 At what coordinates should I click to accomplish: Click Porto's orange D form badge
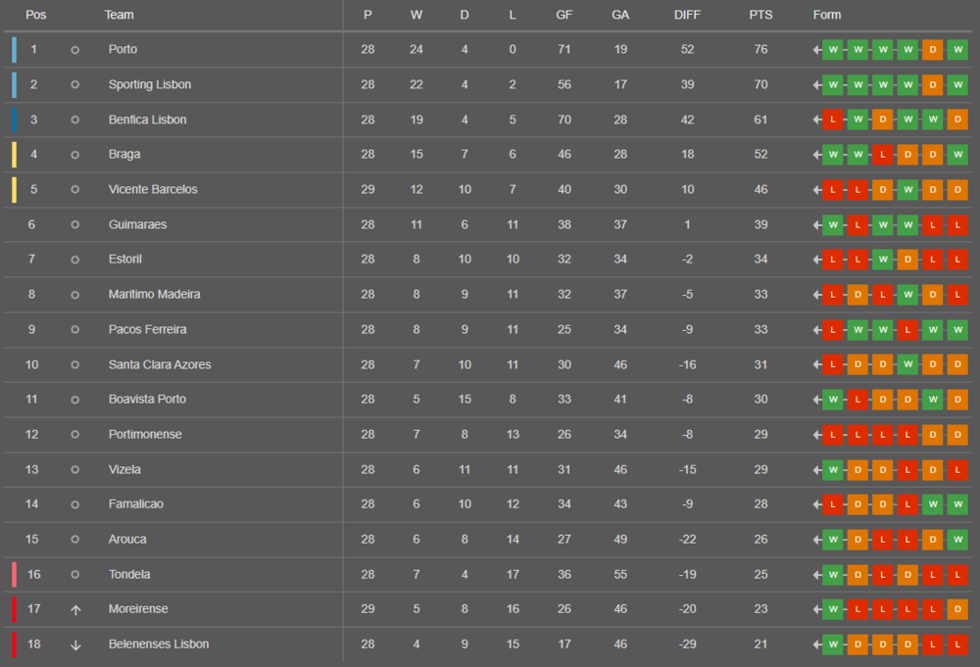[x=933, y=49]
